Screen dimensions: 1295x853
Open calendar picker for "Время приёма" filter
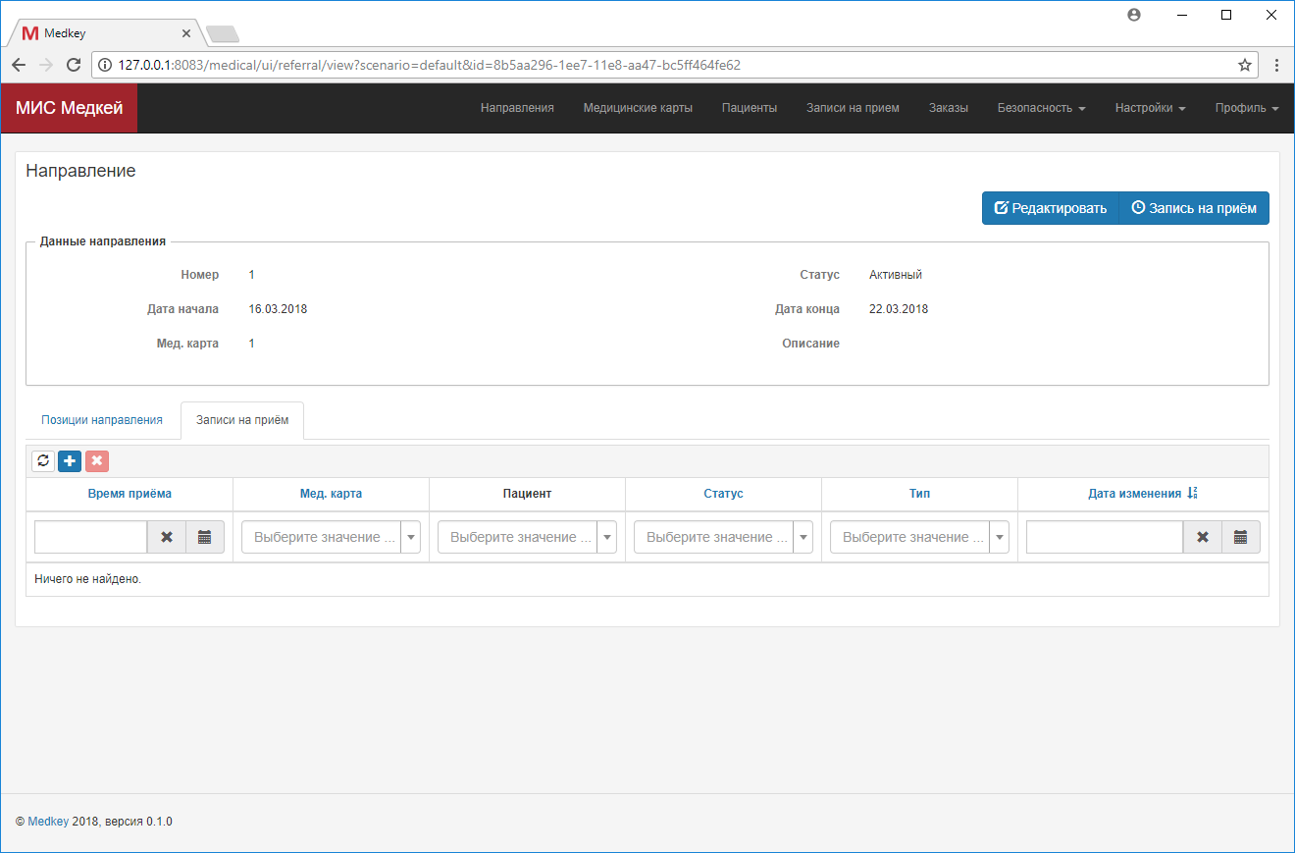[x=205, y=537]
